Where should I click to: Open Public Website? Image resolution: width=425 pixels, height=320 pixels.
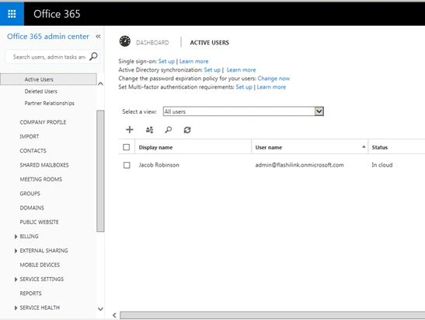tap(40, 222)
